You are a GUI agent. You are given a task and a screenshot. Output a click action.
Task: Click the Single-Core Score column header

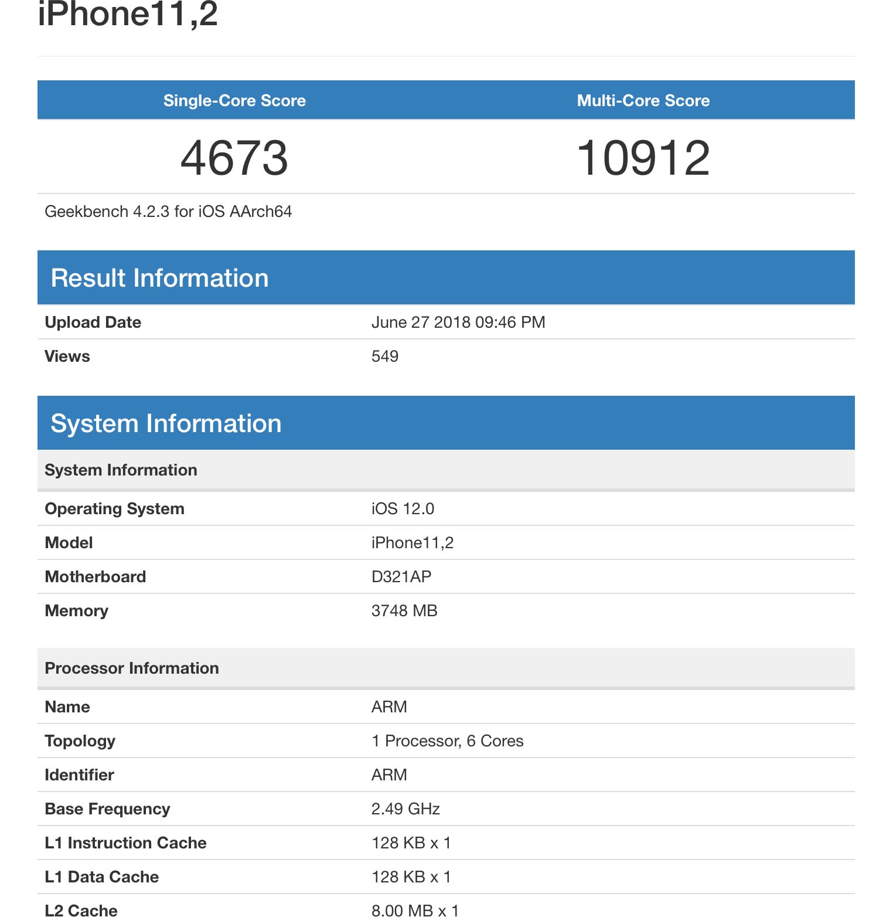point(234,100)
